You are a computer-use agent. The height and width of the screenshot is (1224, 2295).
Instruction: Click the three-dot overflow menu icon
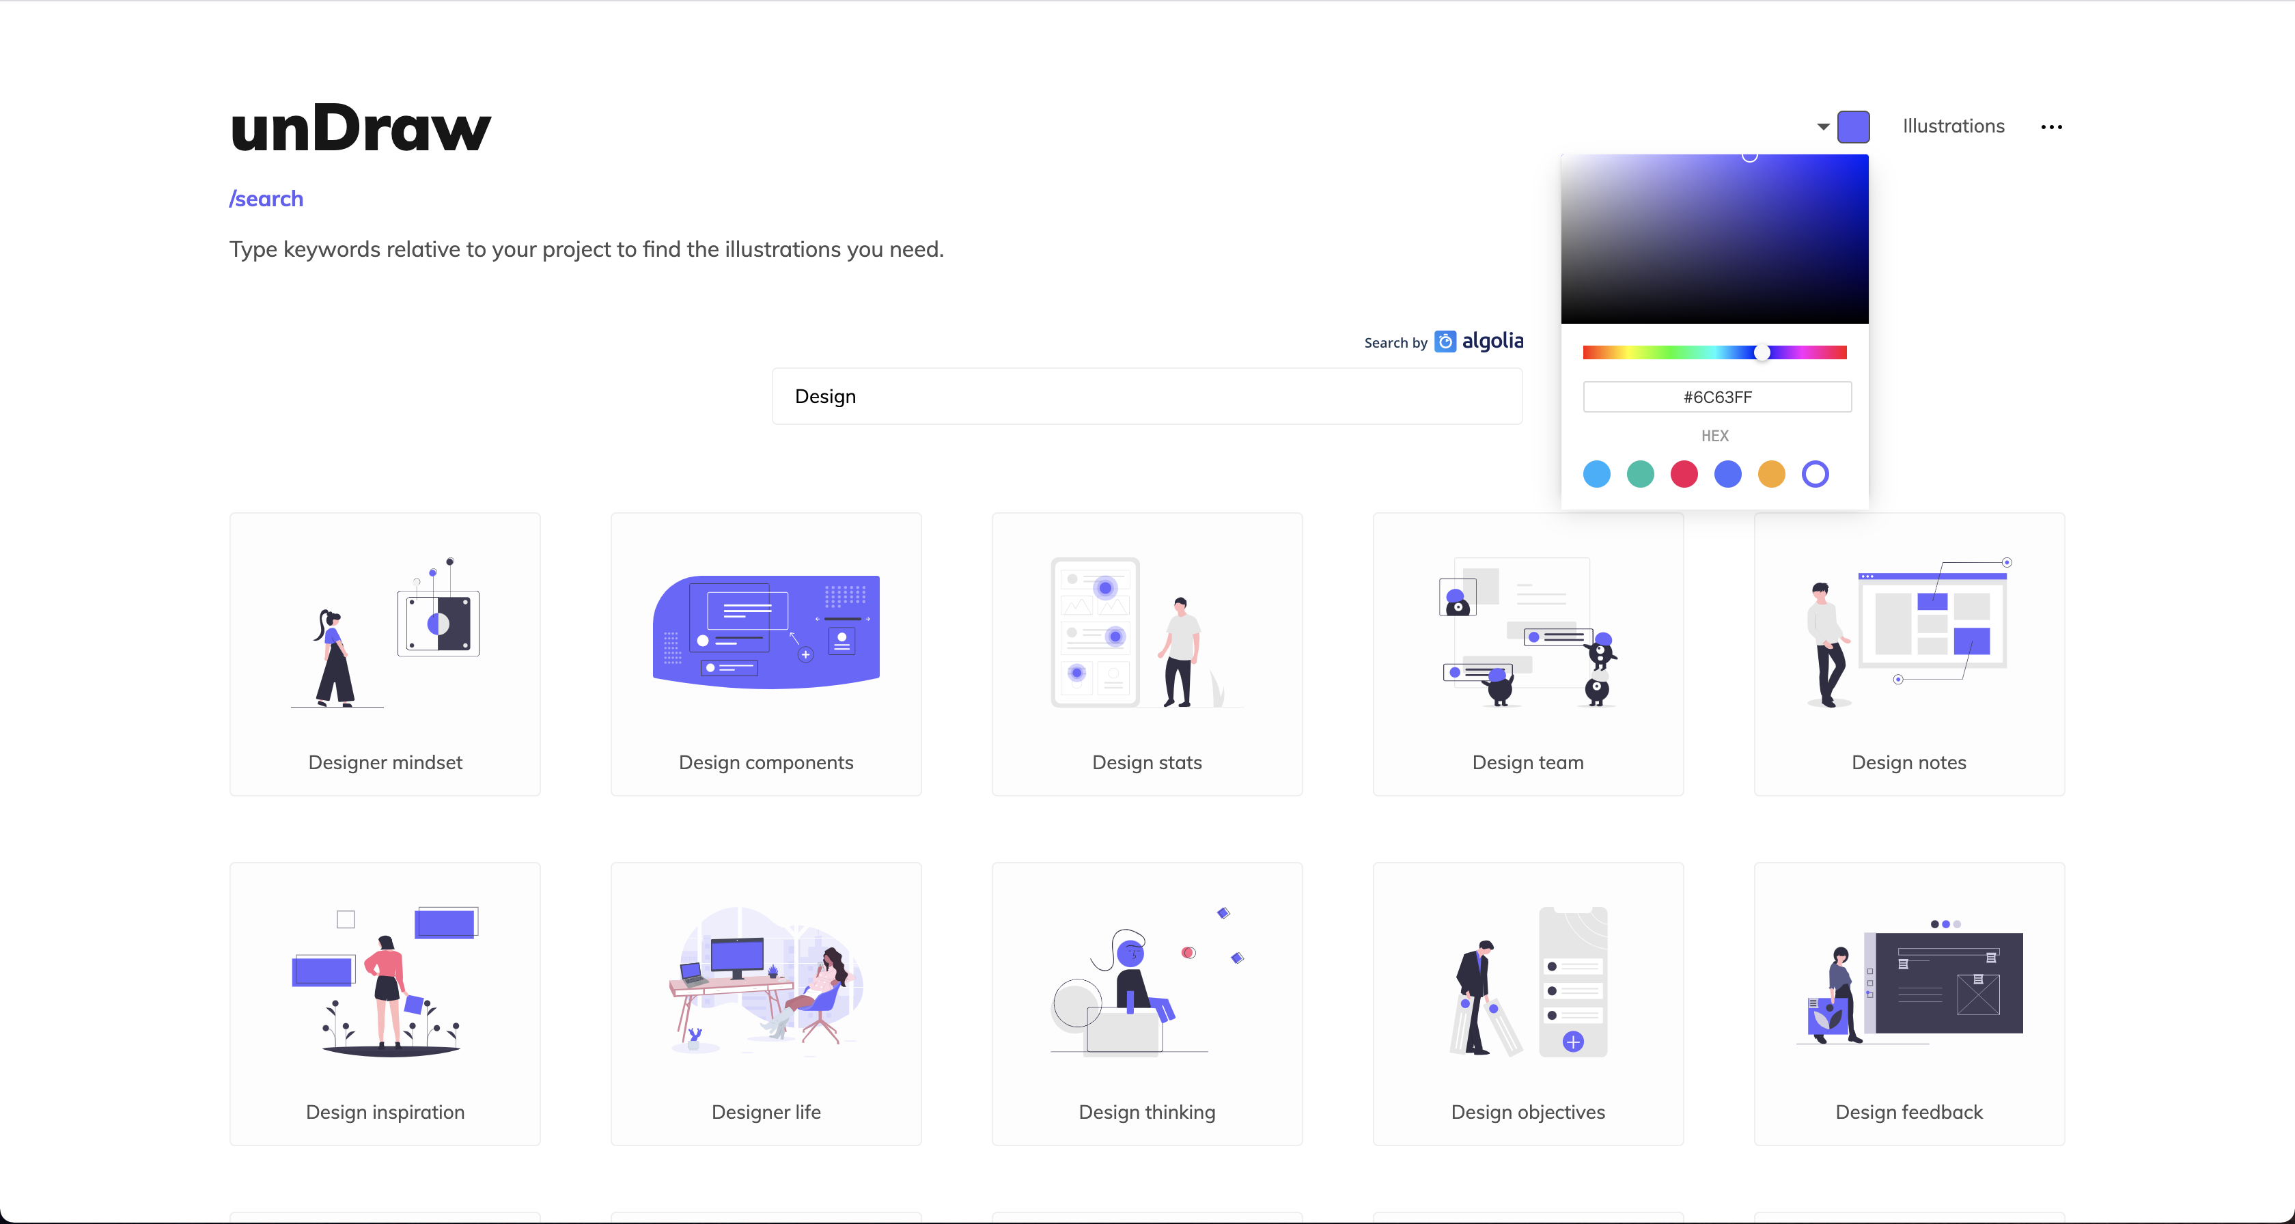(x=2052, y=128)
